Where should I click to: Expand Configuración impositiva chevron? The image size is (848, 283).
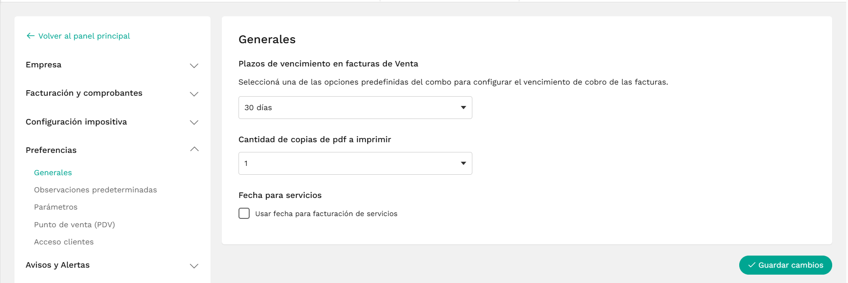[x=194, y=122]
